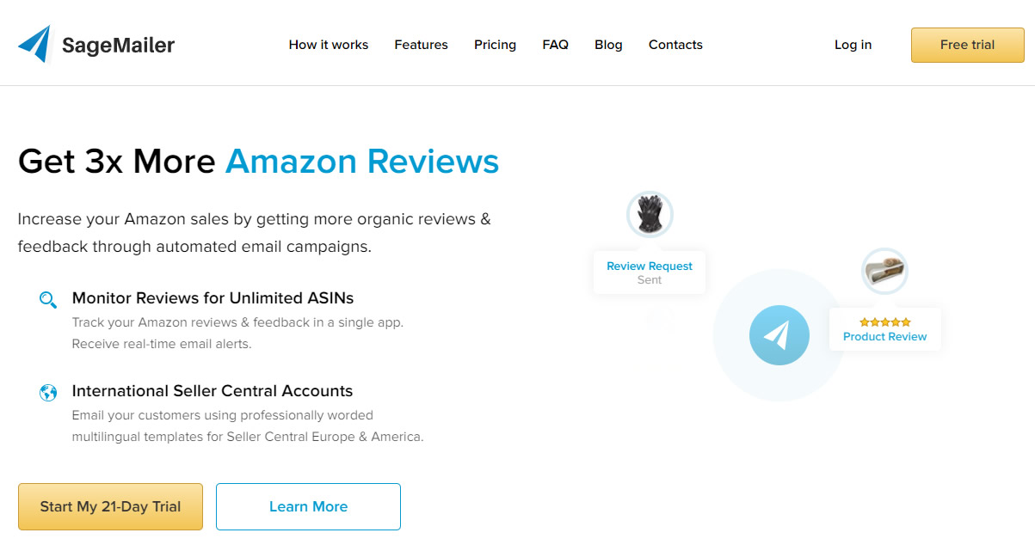
Task: Click the magnifying glass Monitor Reviews icon
Action: click(x=48, y=299)
